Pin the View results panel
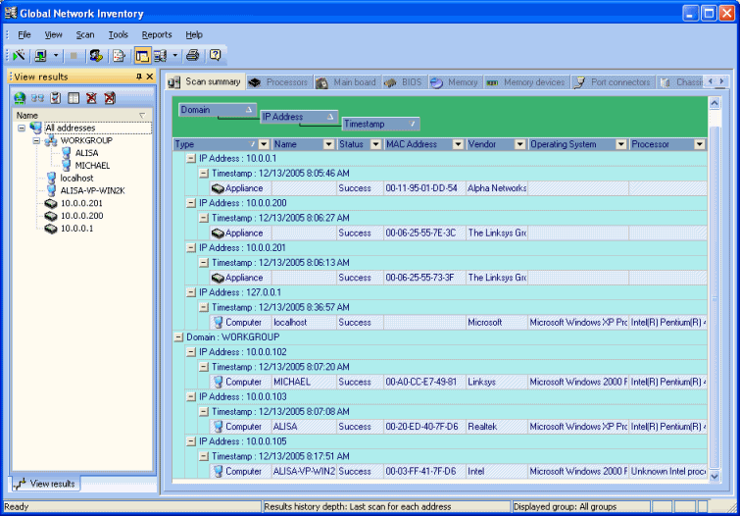This screenshot has height=516, width=740. tap(139, 77)
